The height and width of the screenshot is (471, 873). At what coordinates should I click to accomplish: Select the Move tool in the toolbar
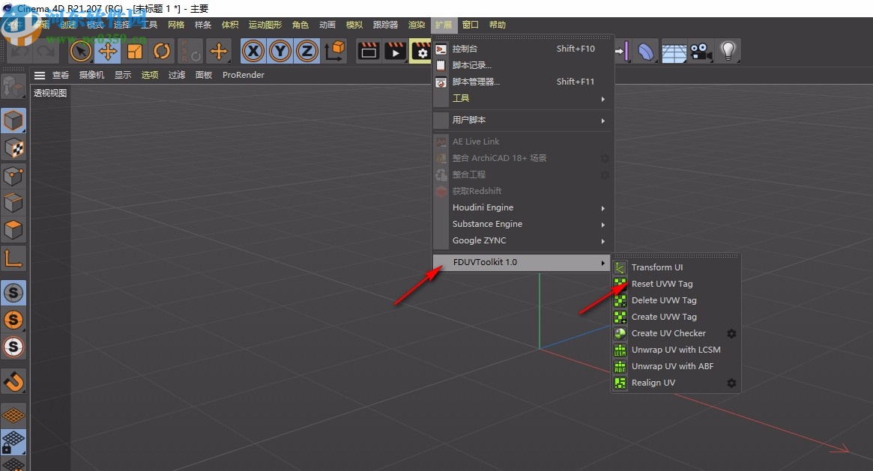pos(107,51)
